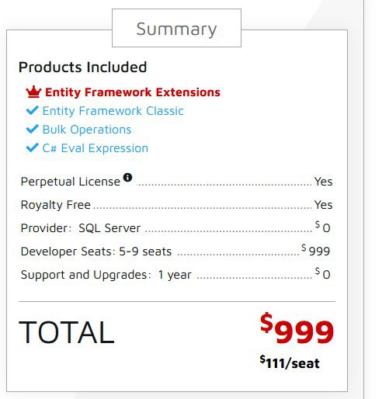Screen dimensions: 389x399
Task: Click the Provider SQL Server row
Action: click(x=175, y=228)
